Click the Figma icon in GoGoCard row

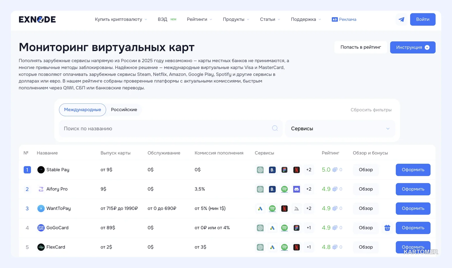297,228
